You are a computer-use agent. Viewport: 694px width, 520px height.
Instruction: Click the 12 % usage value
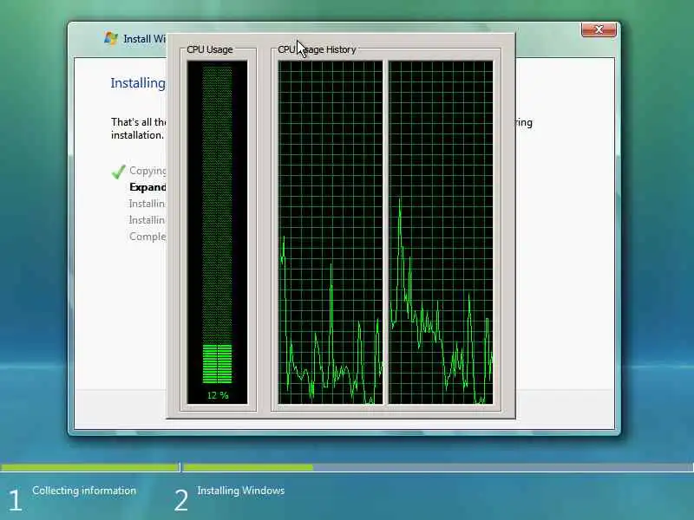(218, 395)
